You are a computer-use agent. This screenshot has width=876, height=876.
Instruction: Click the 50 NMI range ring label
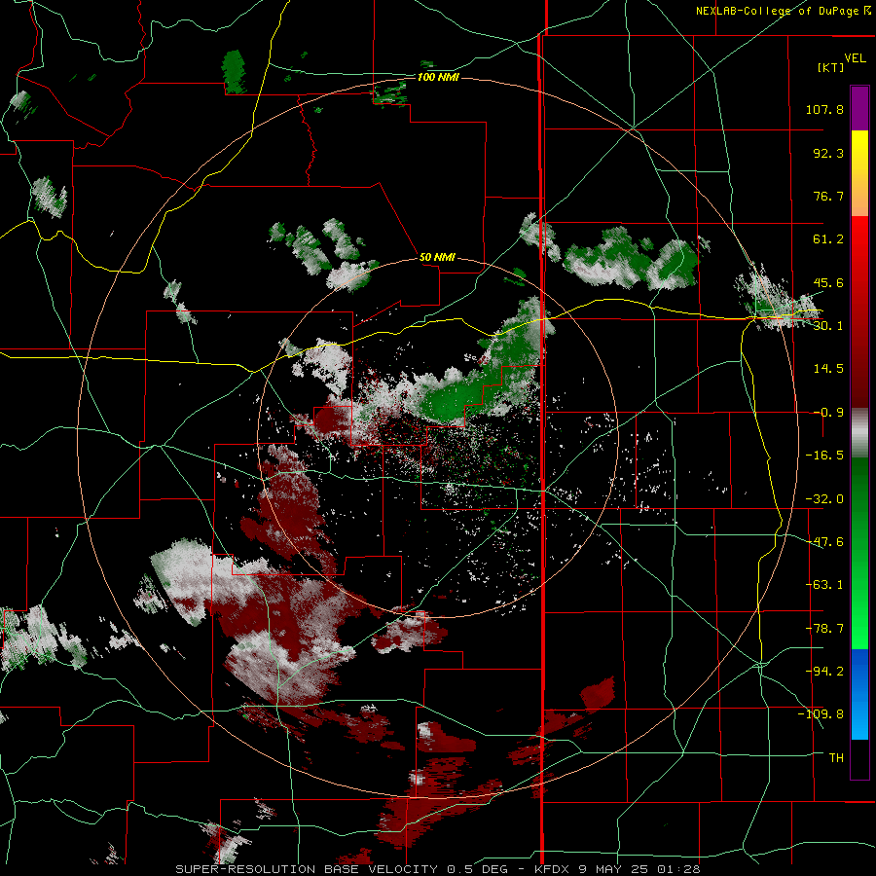pyautogui.click(x=437, y=258)
